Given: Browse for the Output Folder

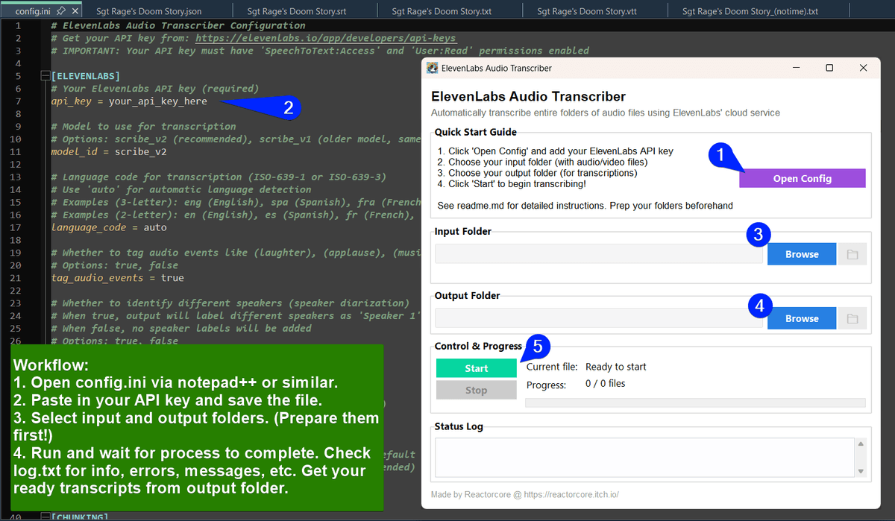Looking at the screenshot, I should pyautogui.click(x=802, y=318).
